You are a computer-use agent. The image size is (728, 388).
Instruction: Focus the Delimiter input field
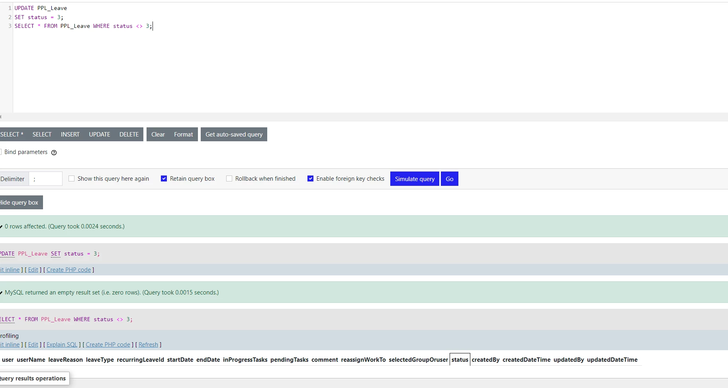pos(46,179)
